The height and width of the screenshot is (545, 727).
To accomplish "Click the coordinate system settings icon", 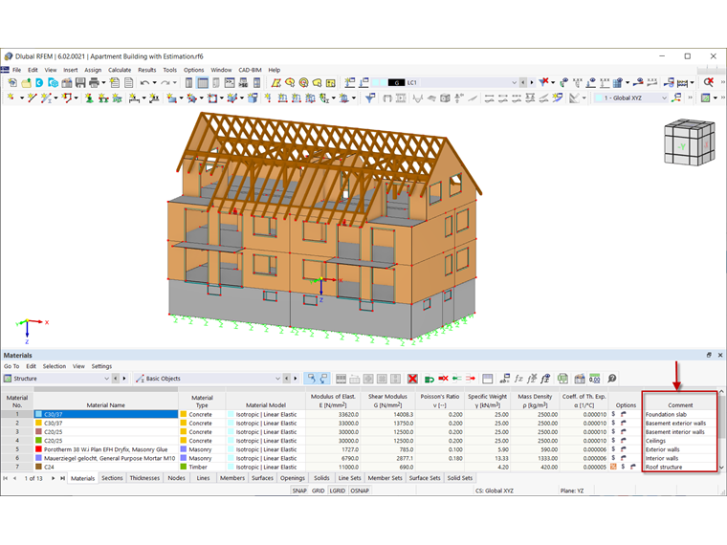I will [x=677, y=98].
